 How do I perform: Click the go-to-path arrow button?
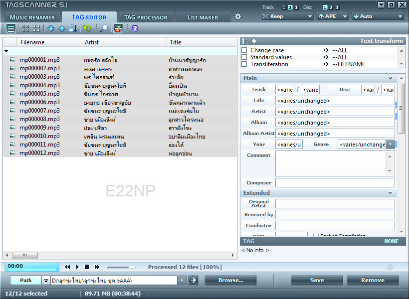click(x=194, y=280)
